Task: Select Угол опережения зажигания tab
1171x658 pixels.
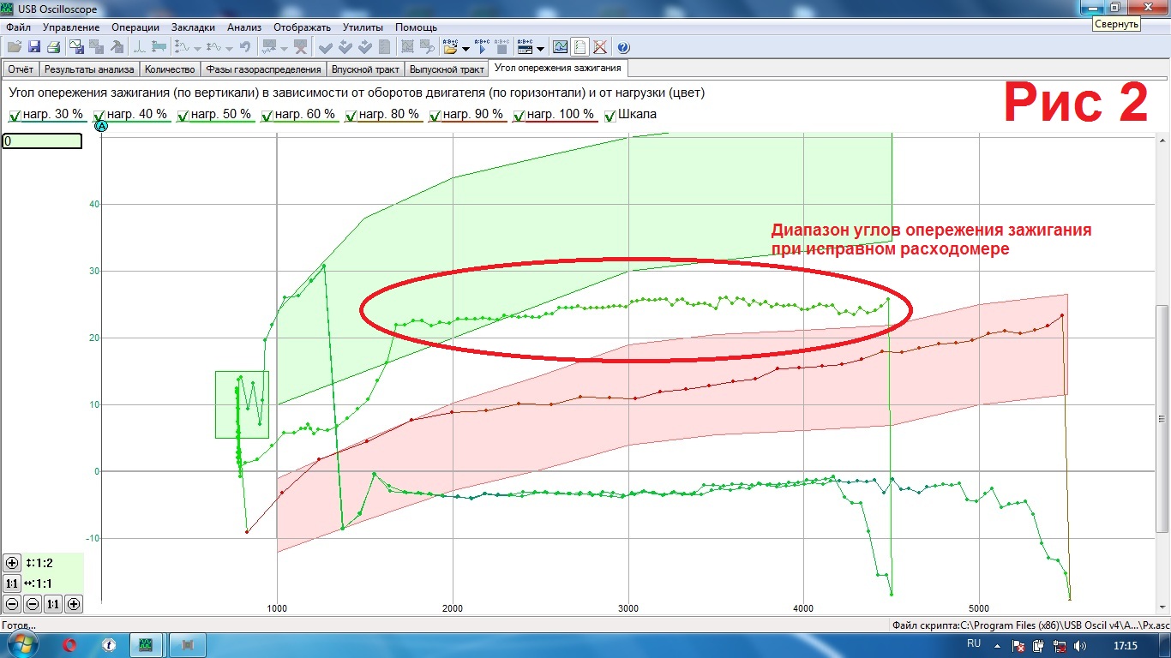Action: (560, 68)
